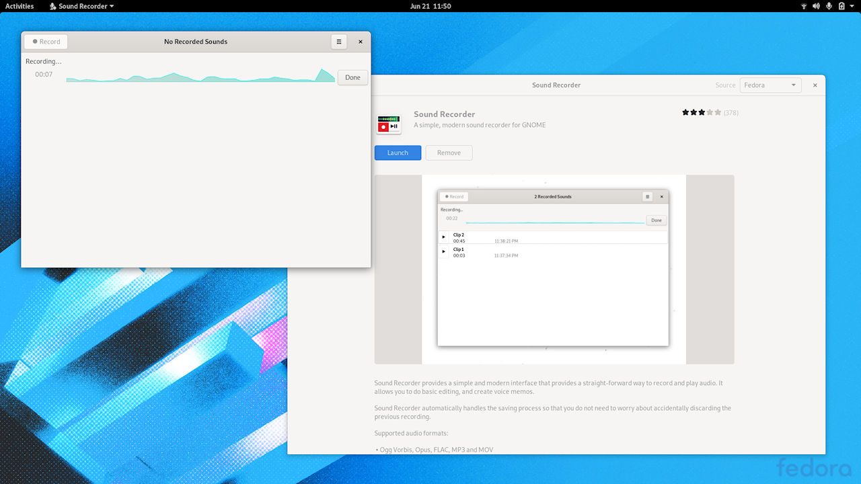Open the Sound Recorder app menu in top bar

81,6
